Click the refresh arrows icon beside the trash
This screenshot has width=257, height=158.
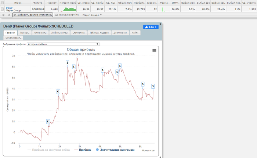click(x=9, y=15)
